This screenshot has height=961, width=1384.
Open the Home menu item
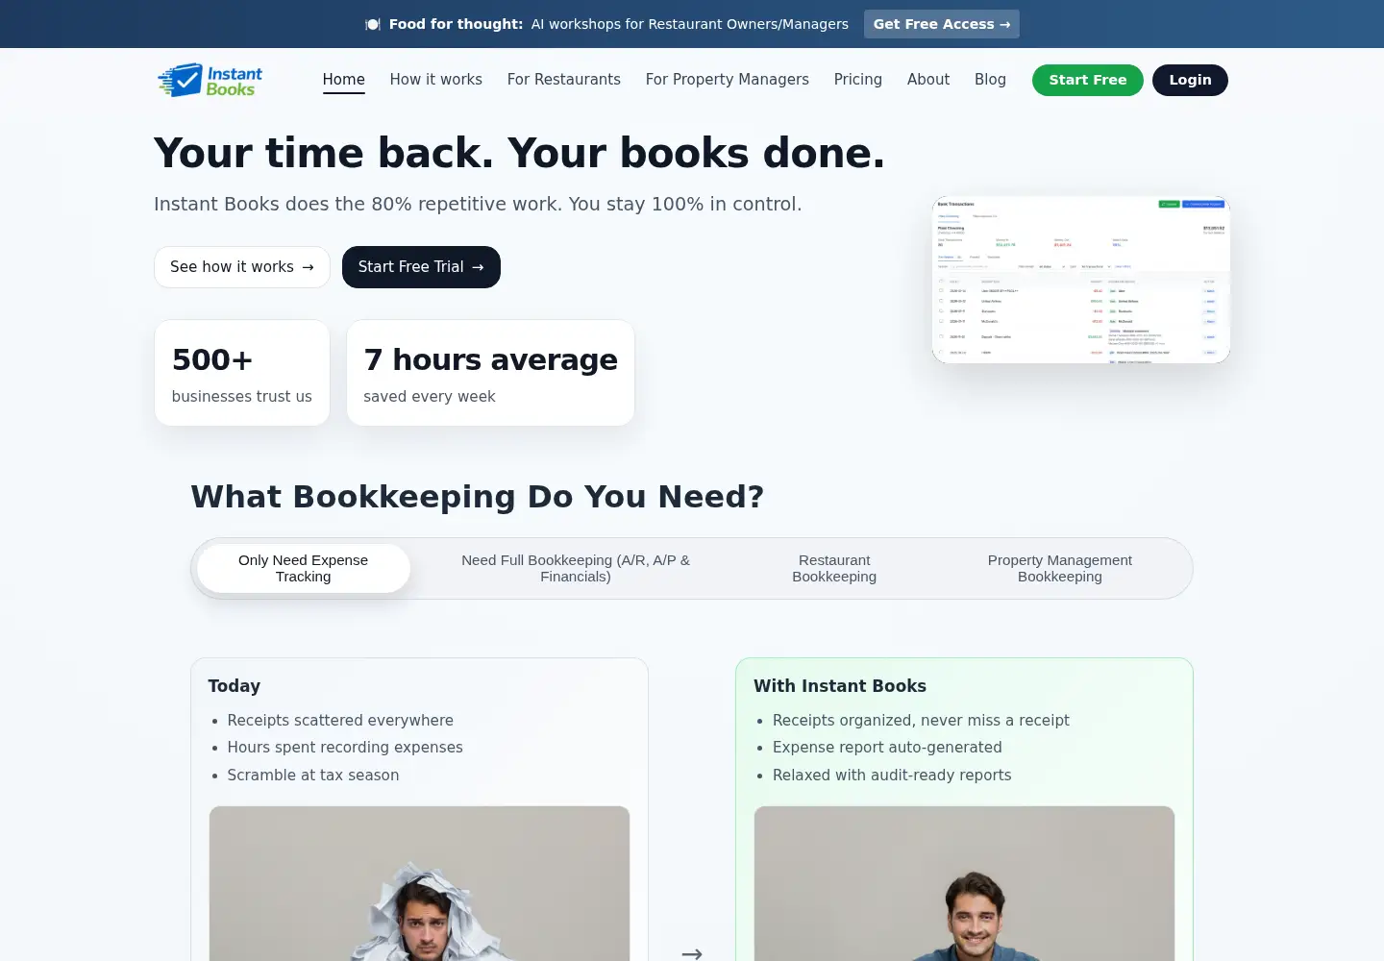tap(343, 80)
